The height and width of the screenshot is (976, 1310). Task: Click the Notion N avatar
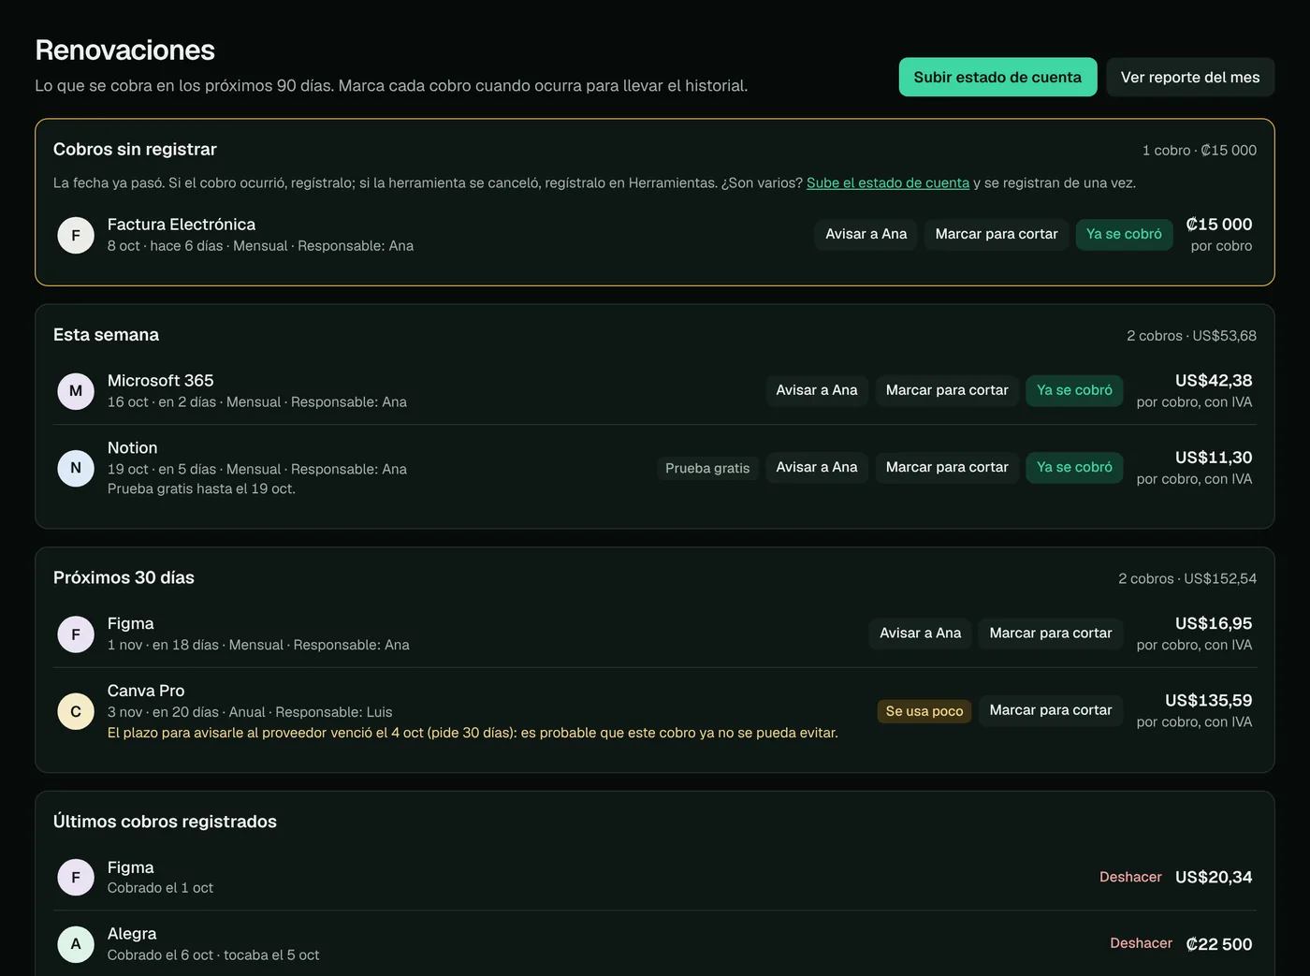tap(76, 468)
